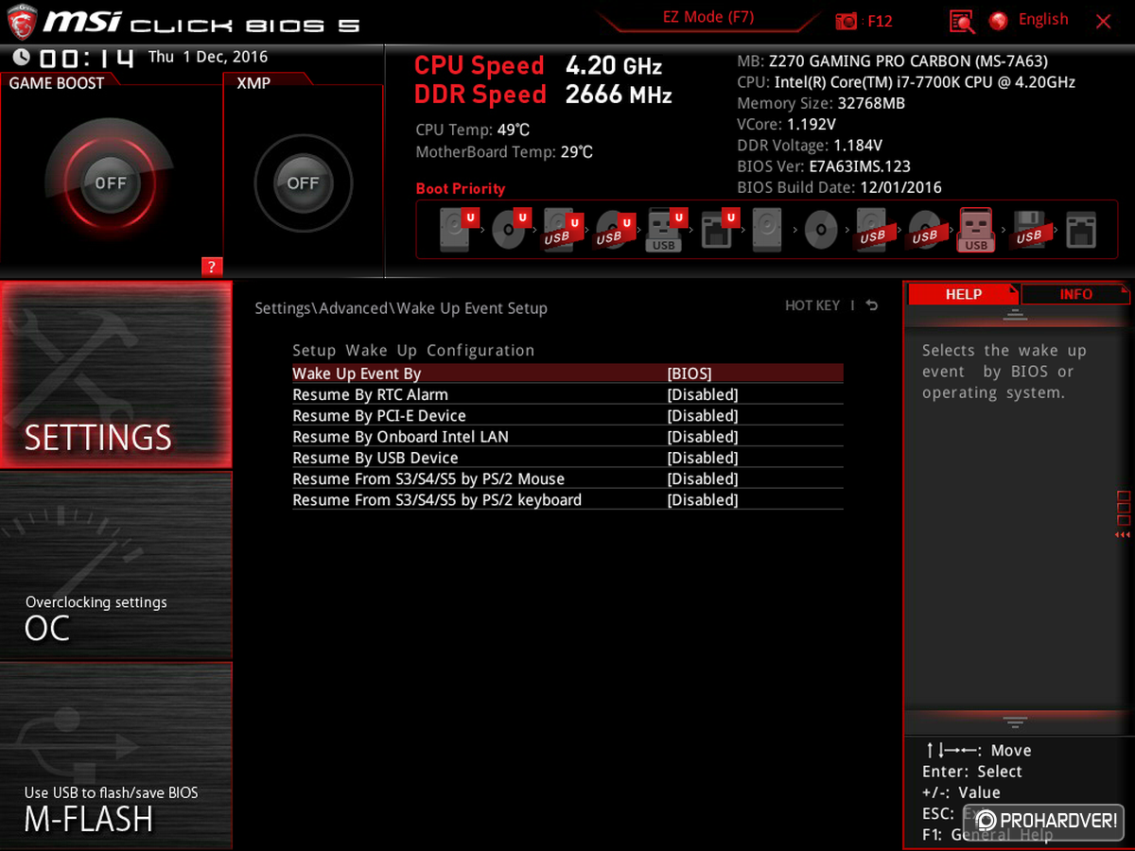This screenshot has width=1135, height=851.
Task: Click the Boot Priority label
Action: click(461, 188)
